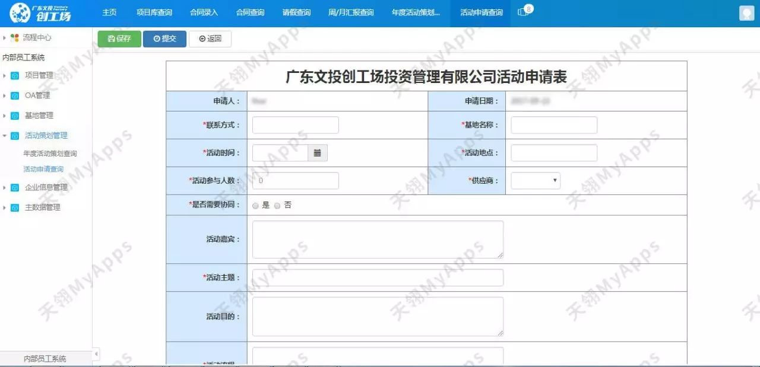Expand the 流程中心 tree arrow
The width and height of the screenshot is (760, 367).
click(5, 37)
